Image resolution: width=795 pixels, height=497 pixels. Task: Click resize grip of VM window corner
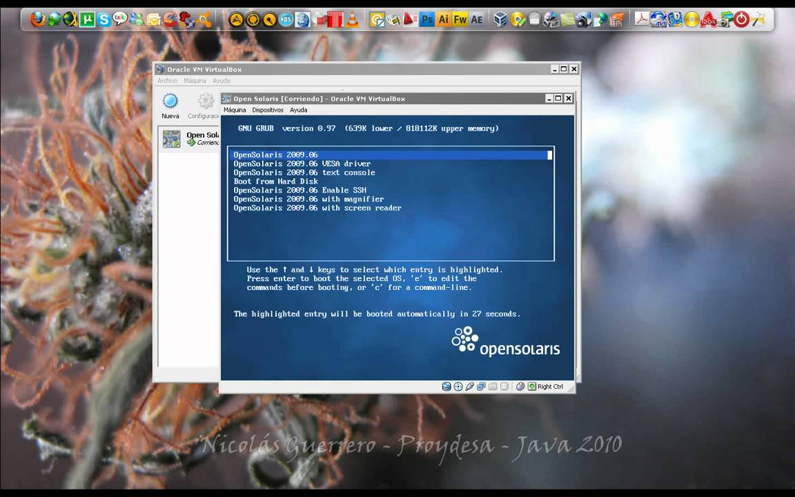(x=571, y=389)
